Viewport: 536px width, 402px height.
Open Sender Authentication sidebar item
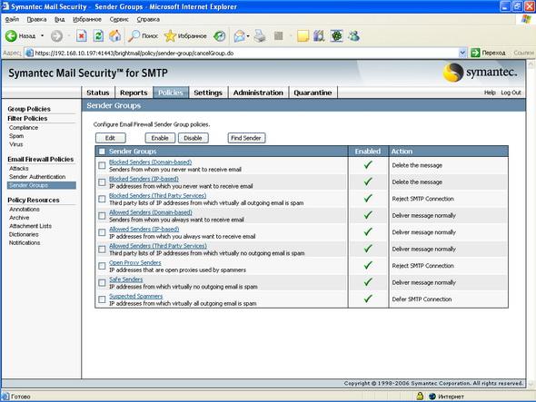(x=37, y=177)
